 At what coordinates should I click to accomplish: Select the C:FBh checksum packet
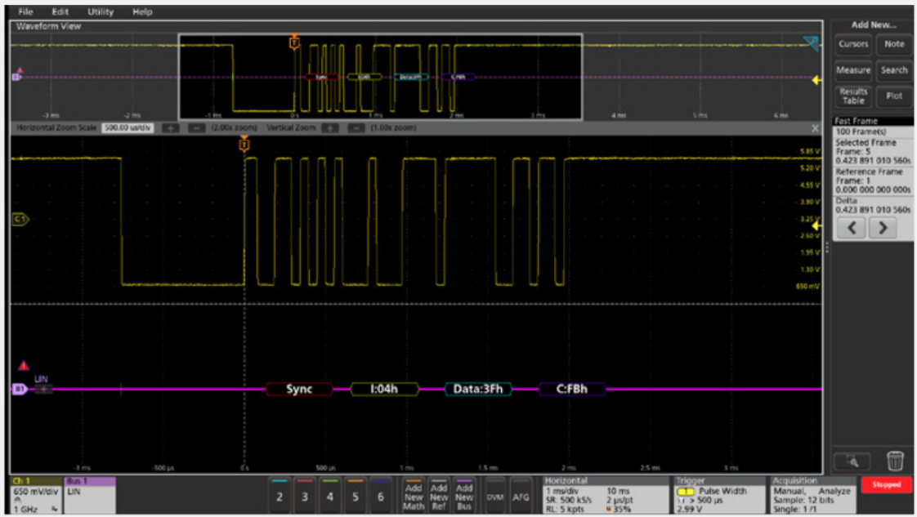click(572, 389)
